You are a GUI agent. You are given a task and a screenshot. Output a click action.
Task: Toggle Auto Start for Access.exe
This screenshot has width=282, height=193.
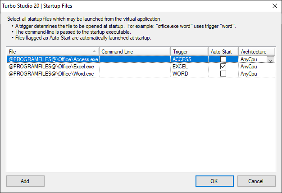(223, 59)
